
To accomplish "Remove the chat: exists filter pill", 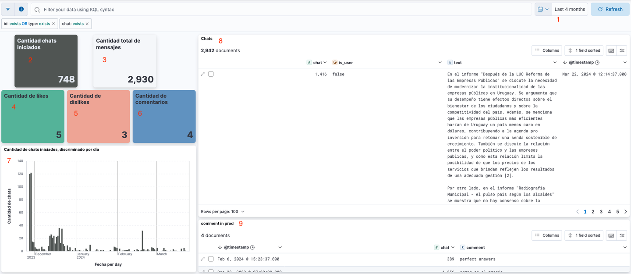I will [x=87, y=24].
